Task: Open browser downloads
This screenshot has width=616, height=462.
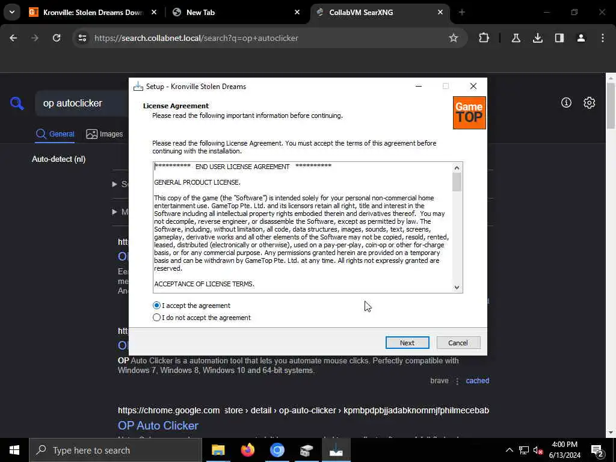Action: click(x=537, y=38)
